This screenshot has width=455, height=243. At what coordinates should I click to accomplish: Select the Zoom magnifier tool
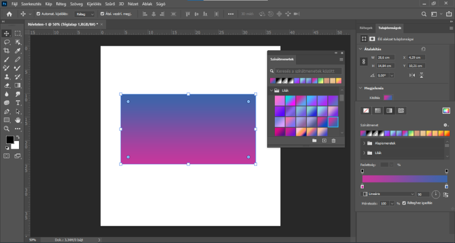click(7, 129)
